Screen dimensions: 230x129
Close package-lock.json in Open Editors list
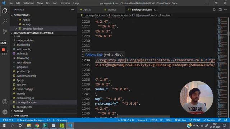point(16,29)
